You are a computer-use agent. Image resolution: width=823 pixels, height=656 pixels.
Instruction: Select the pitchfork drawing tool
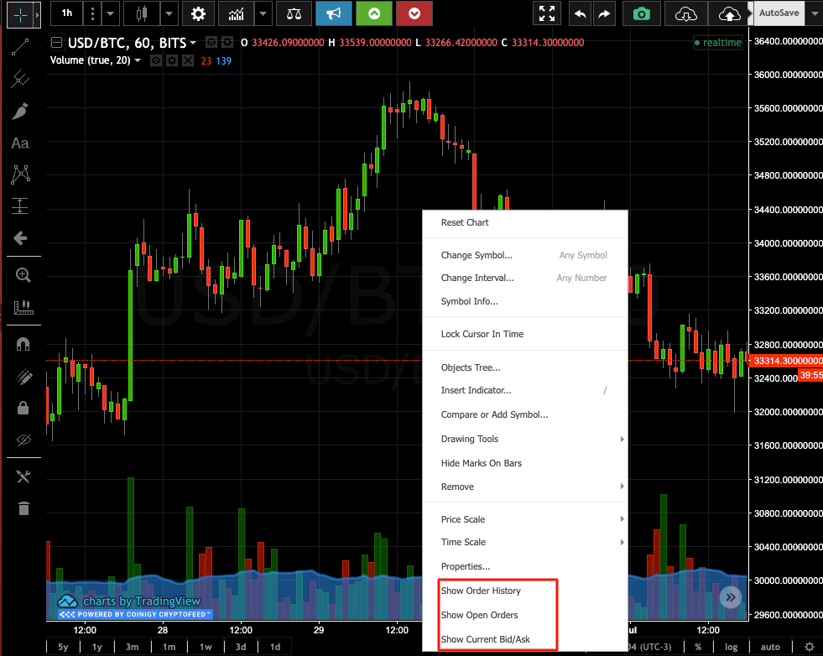(x=20, y=79)
